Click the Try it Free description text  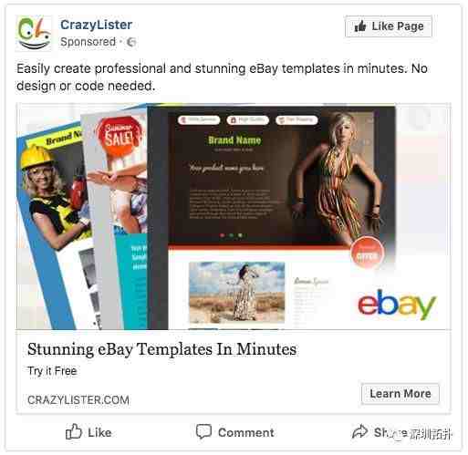point(52,371)
